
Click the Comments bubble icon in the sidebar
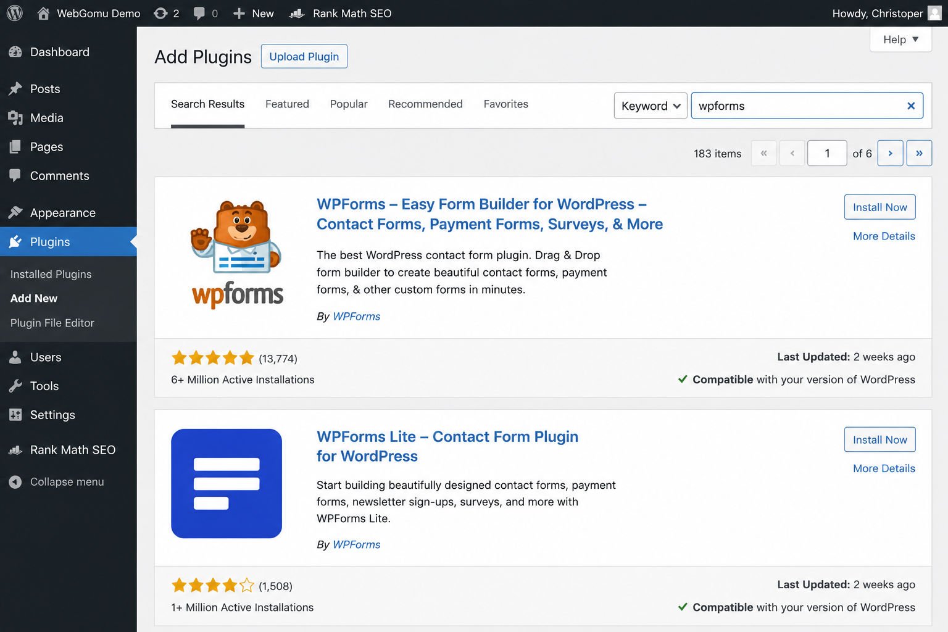pyautogui.click(x=15, y=176)
